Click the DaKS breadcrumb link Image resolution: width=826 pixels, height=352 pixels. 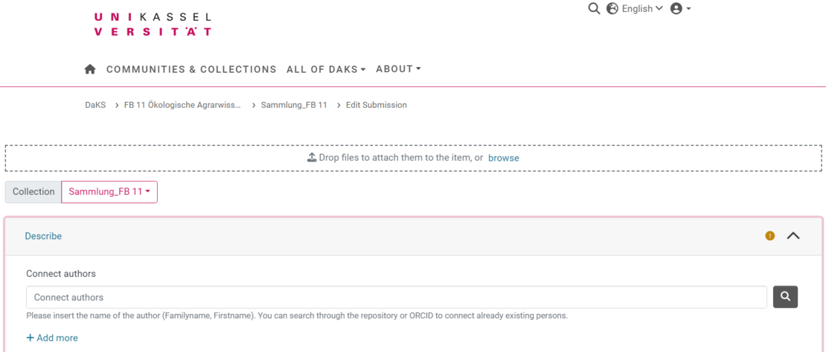(95, 105)
